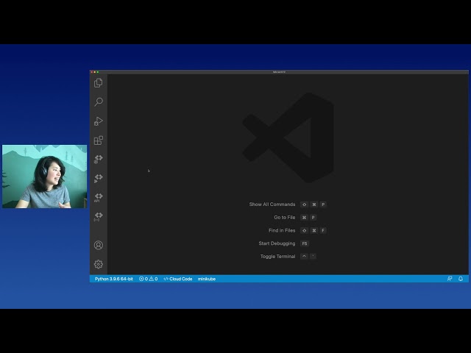Click minikube context in status bar
This screenshot has width=471, height=353.
point(207,279)
